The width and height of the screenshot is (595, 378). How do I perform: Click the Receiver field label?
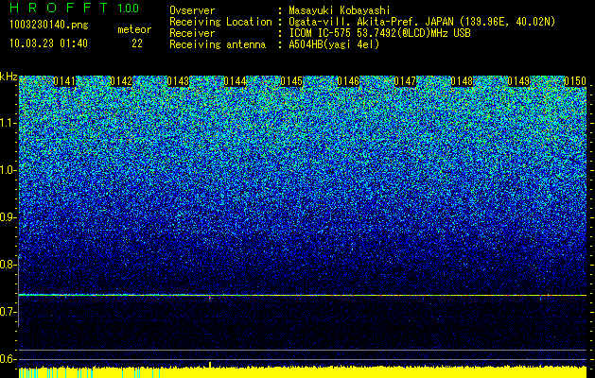pos(192,33)
